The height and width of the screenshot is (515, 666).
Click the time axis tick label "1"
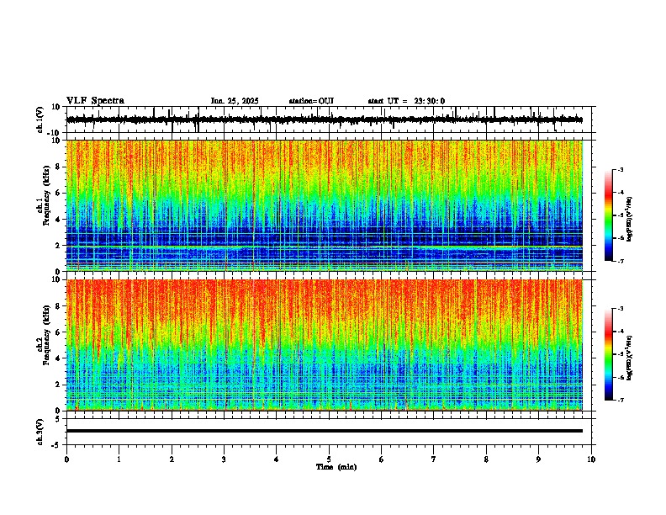pos(119,459)
